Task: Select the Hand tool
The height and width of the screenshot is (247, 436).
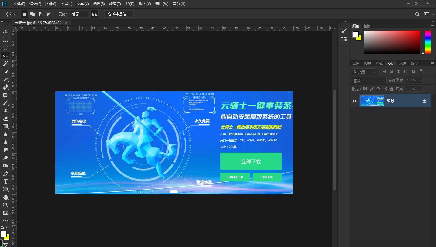Action: [x=5, y=197]
